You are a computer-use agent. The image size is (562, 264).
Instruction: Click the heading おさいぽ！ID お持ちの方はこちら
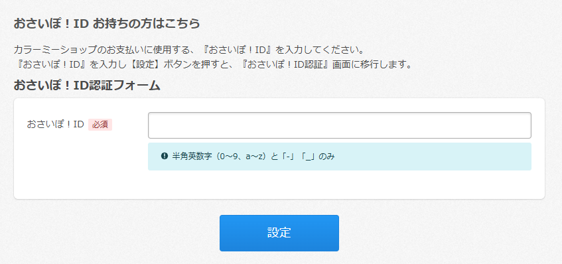click(106, 23)
